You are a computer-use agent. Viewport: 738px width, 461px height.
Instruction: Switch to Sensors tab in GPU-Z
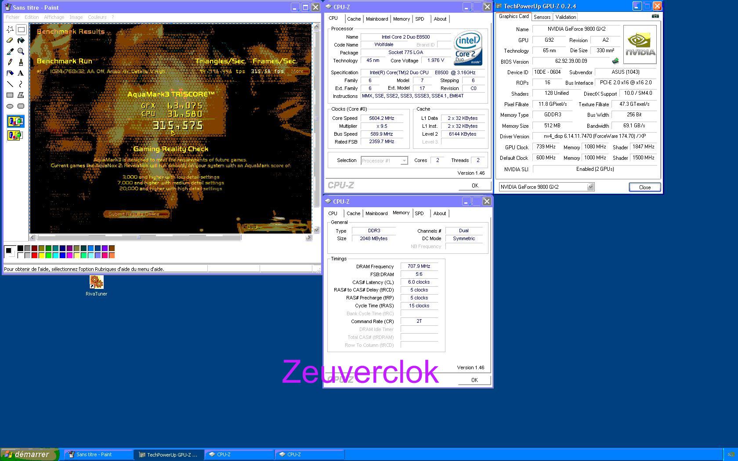542,17
